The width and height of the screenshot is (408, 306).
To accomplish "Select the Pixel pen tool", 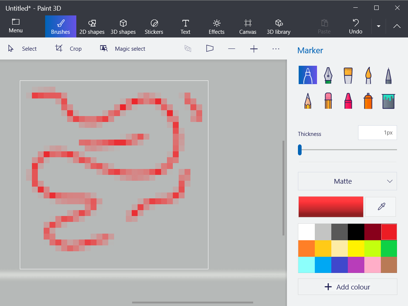I will tap(388, 75).
